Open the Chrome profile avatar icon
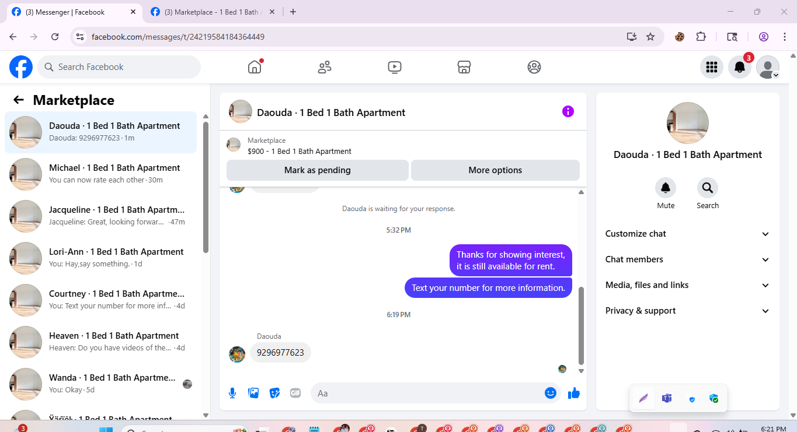The width and height of the screenshot is (797, 432). coord(764,37)
